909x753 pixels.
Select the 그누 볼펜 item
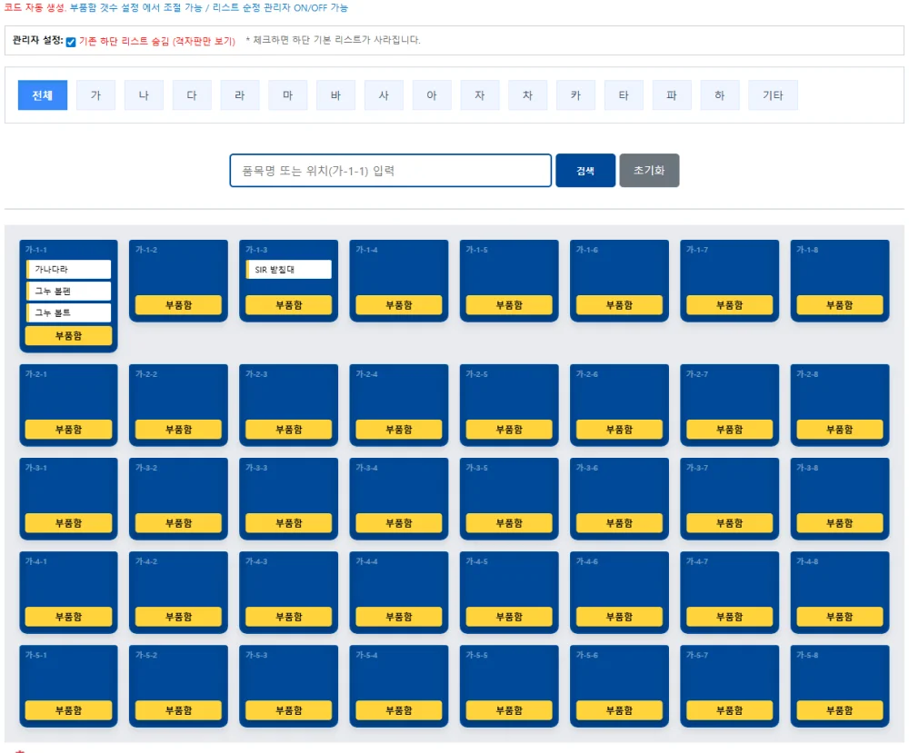[x=68, y=291]
